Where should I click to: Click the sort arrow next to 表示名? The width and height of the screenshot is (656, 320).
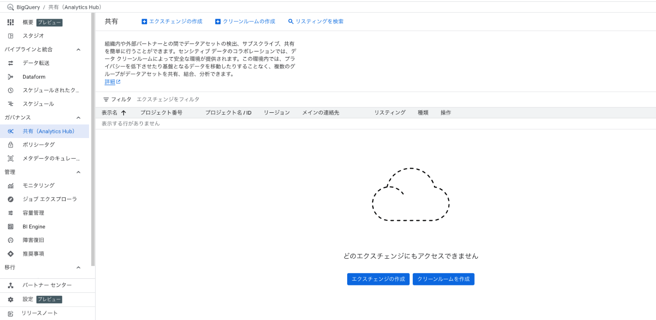coord(124,113)
